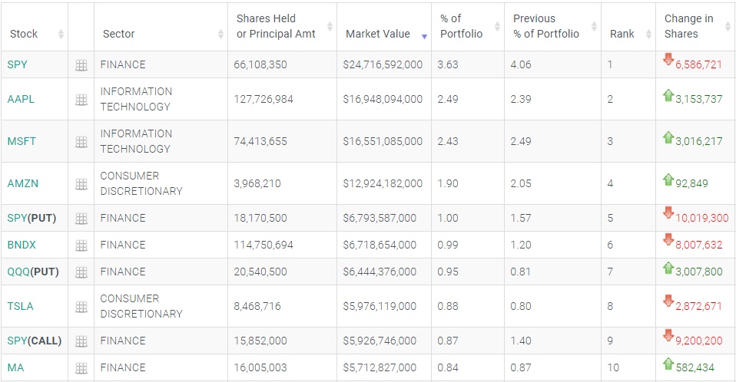Click the grid icon beside BNDX

[81, 245]
